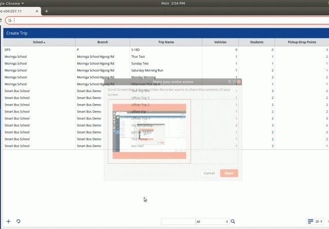The height and width of the screenshot is (229, 329).
Task: Click the Share button in the dialog
Action: tap(229, 173)
